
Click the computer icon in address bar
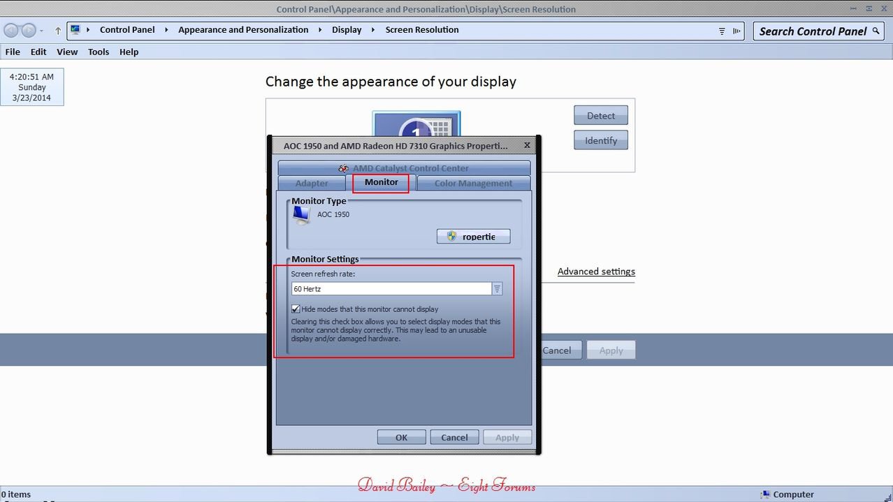pos(75,30)
